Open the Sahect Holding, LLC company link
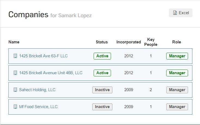Image resolution: width=200 pixels, height=125 pixels. pyautogui.click(x=37, y=90)
